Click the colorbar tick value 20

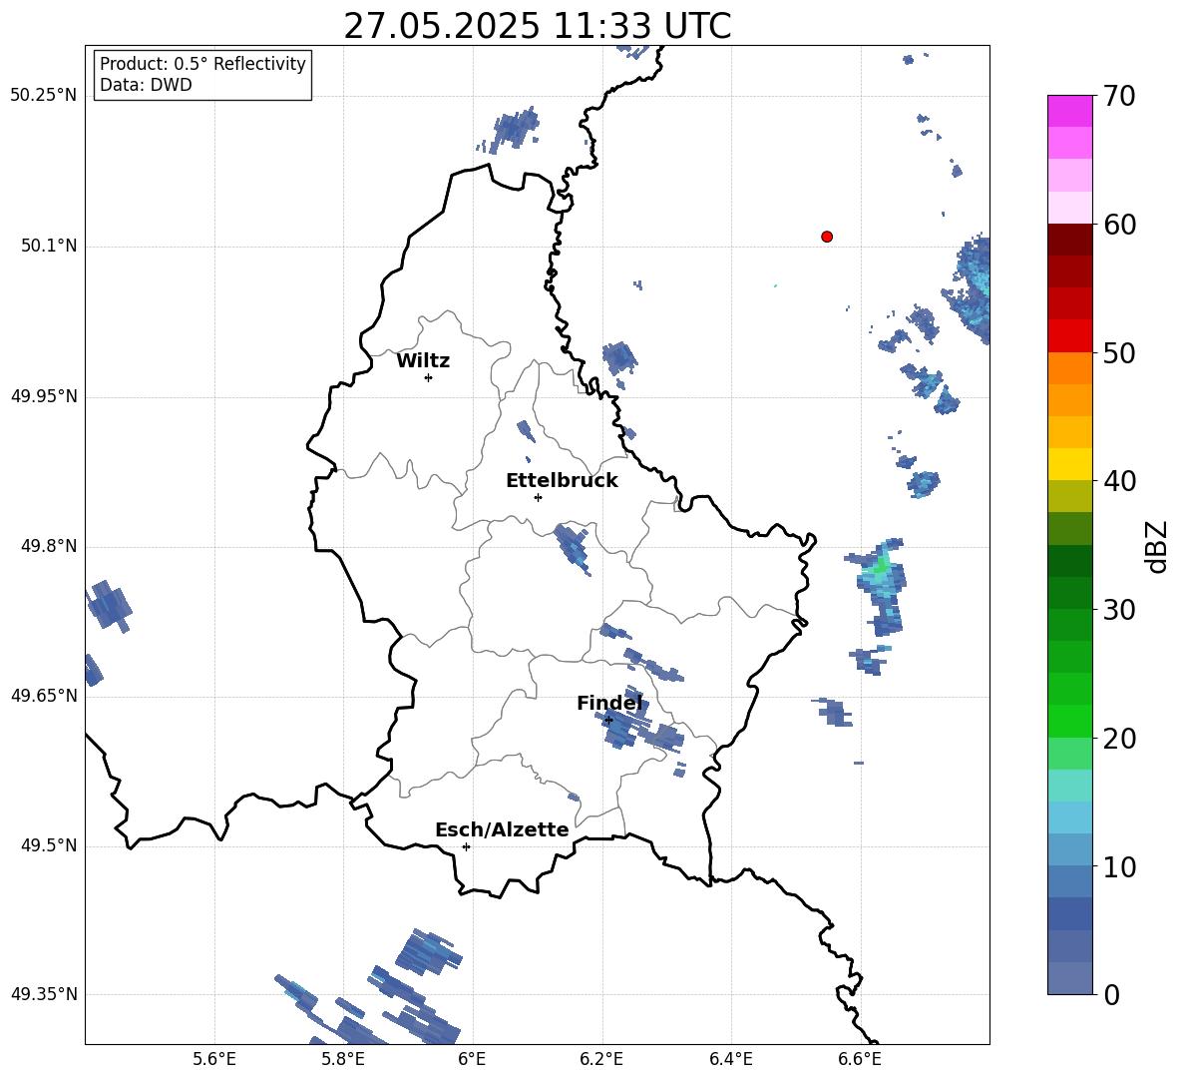tap(1119, 739)
